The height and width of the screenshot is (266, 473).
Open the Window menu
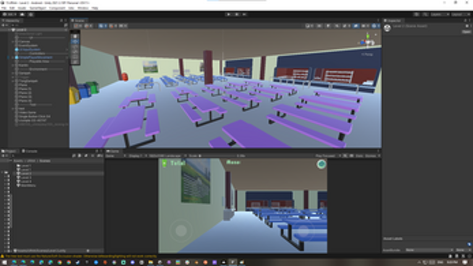coord(83,8)
